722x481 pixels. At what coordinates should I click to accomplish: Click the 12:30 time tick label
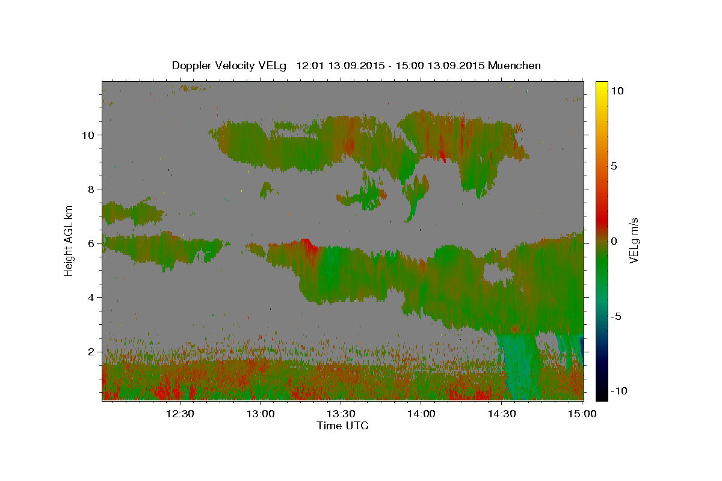coord(180,414)
